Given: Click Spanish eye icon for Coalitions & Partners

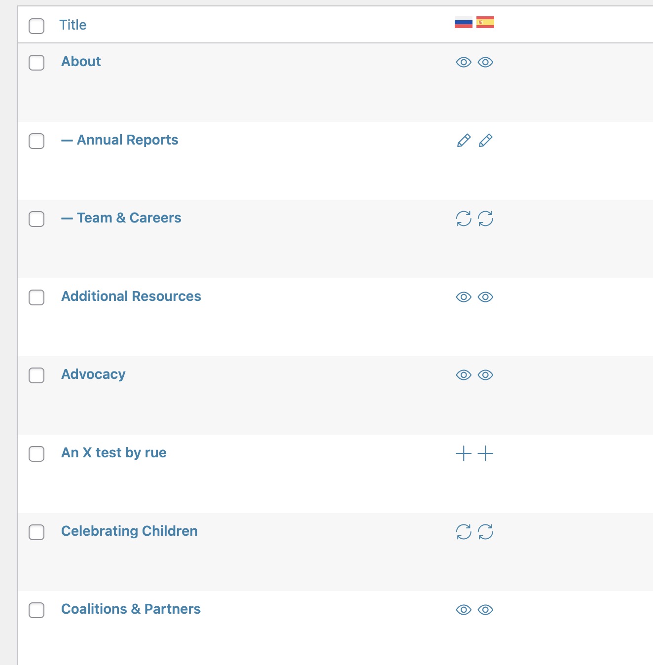Looking at the screenshot, I should point(485,610).
